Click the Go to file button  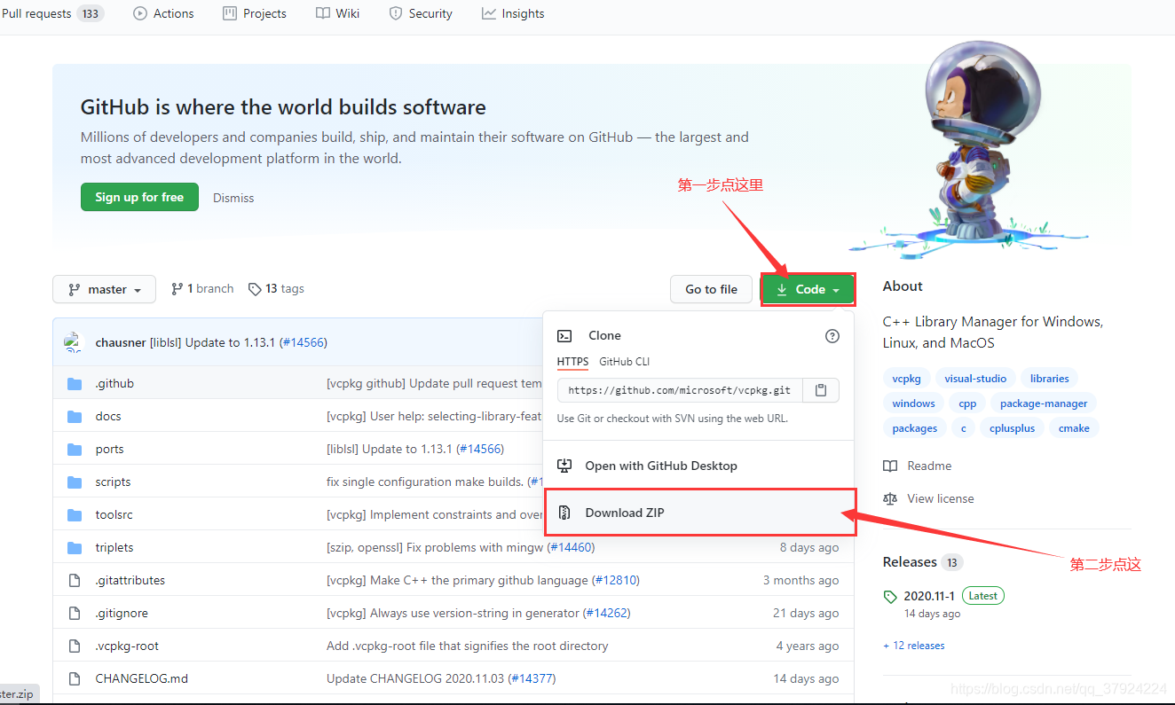point(711,289)
